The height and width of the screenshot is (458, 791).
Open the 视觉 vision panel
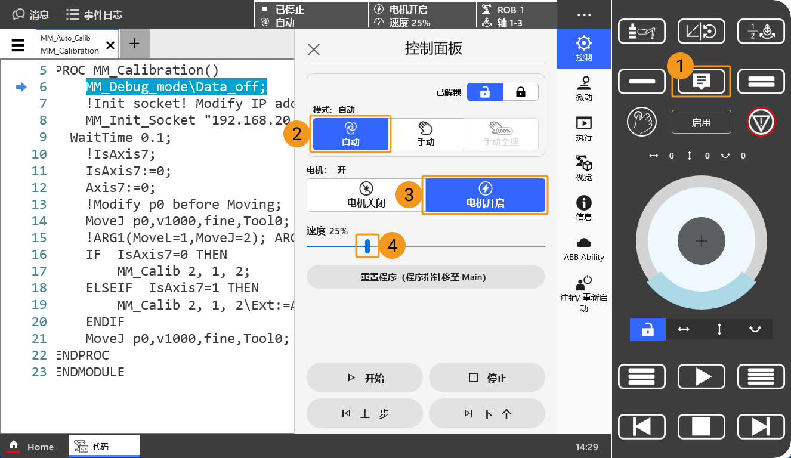(583, 168)
